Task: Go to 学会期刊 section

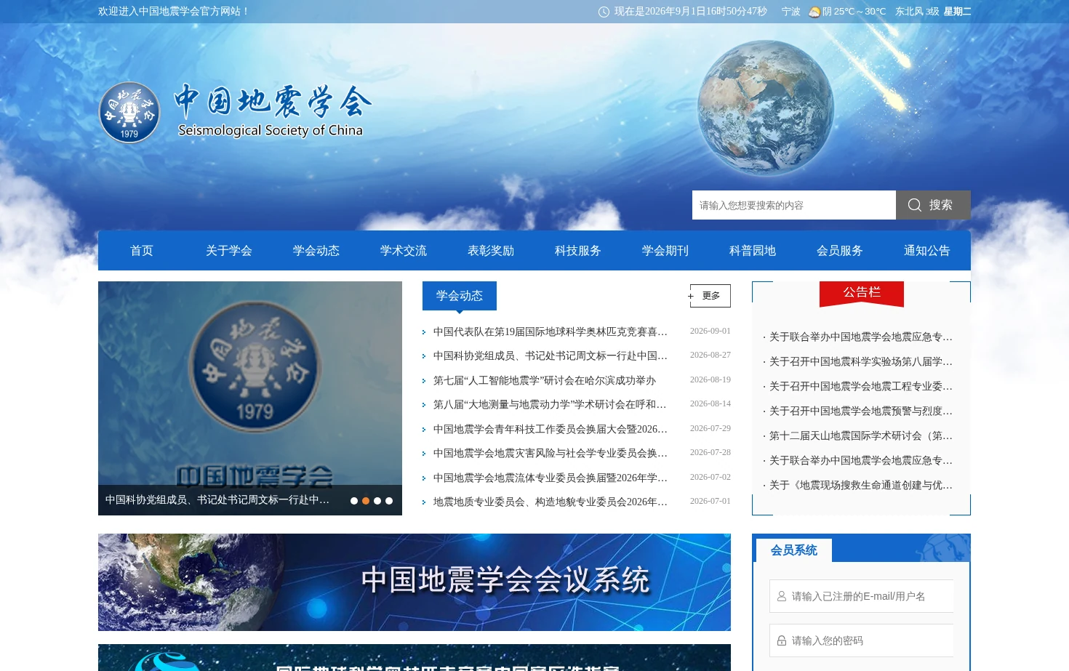Action: tap(665, 251)
